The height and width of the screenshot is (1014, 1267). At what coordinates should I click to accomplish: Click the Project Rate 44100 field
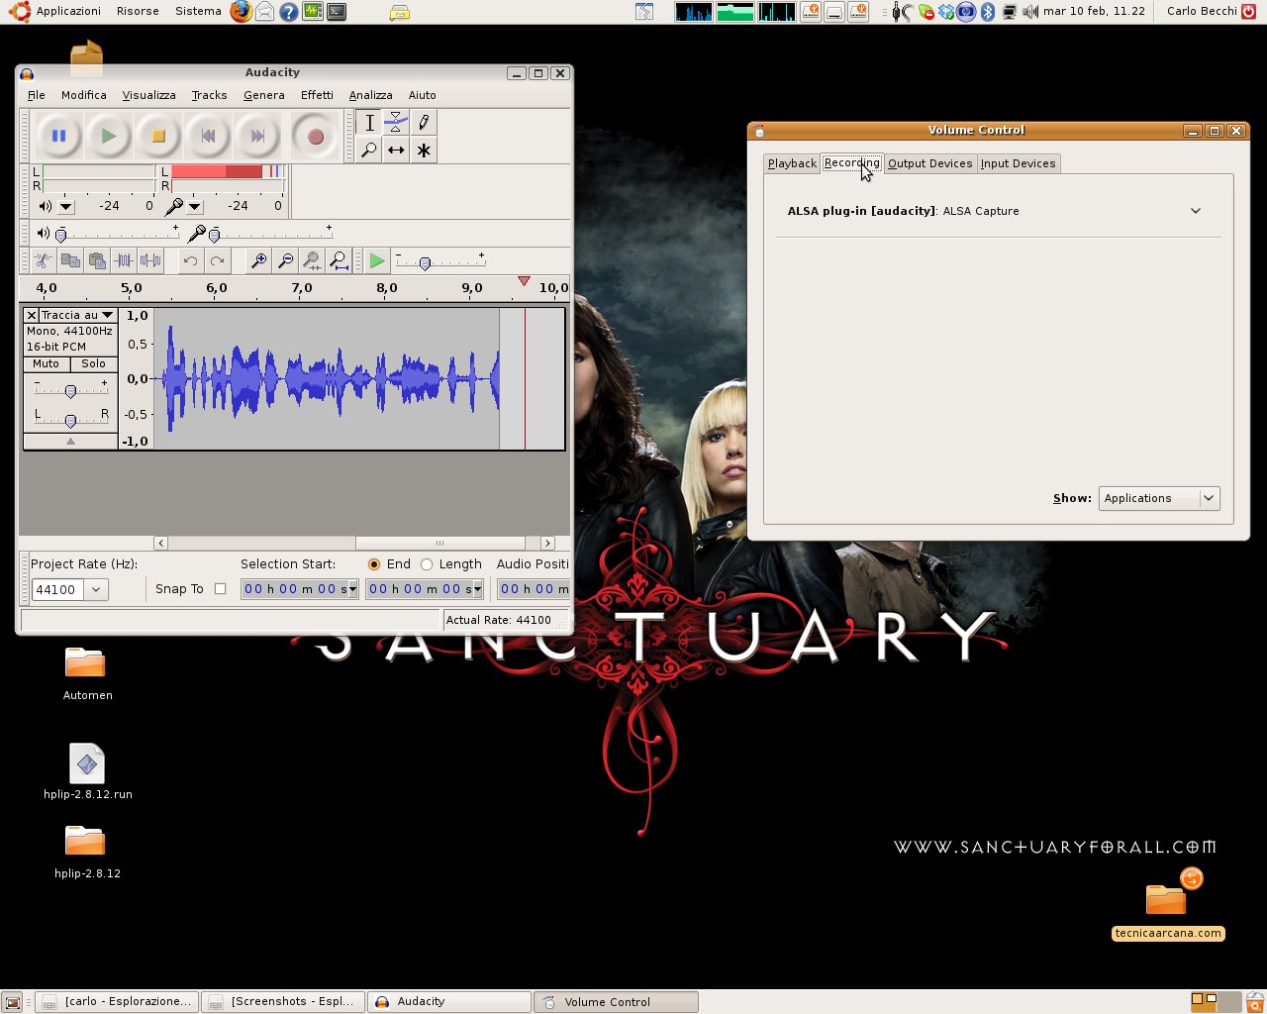57,589
